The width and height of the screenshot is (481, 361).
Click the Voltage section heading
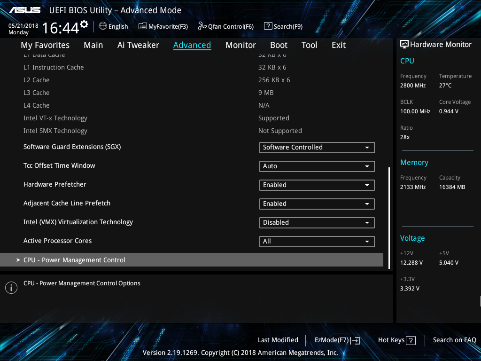[x=412, y=238]
